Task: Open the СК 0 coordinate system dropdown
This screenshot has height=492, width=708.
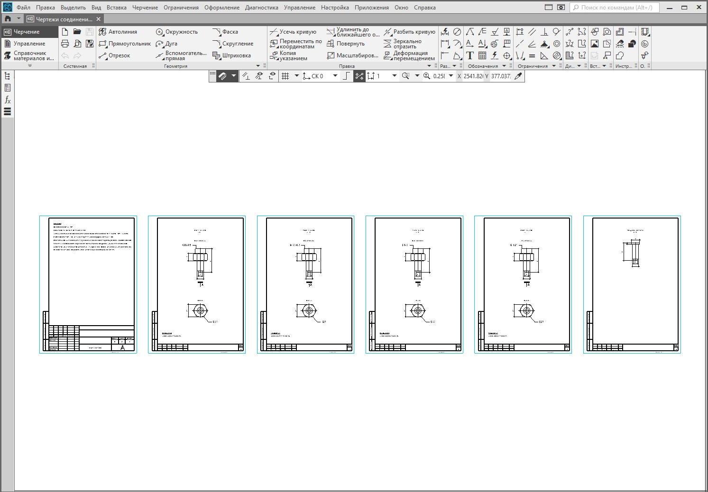Action: (x=335, y=76)
